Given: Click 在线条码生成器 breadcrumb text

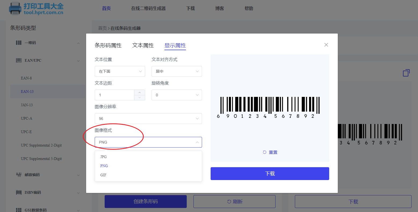Looking at the screenshot, I should 126,28.
